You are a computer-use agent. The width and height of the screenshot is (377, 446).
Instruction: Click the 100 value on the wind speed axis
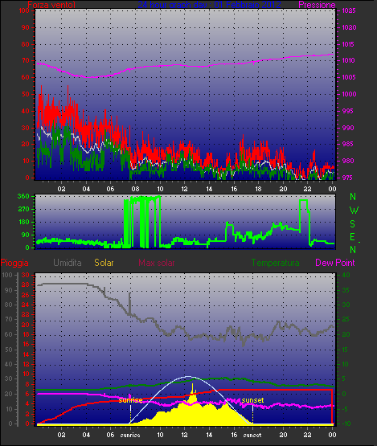[24, 10]
